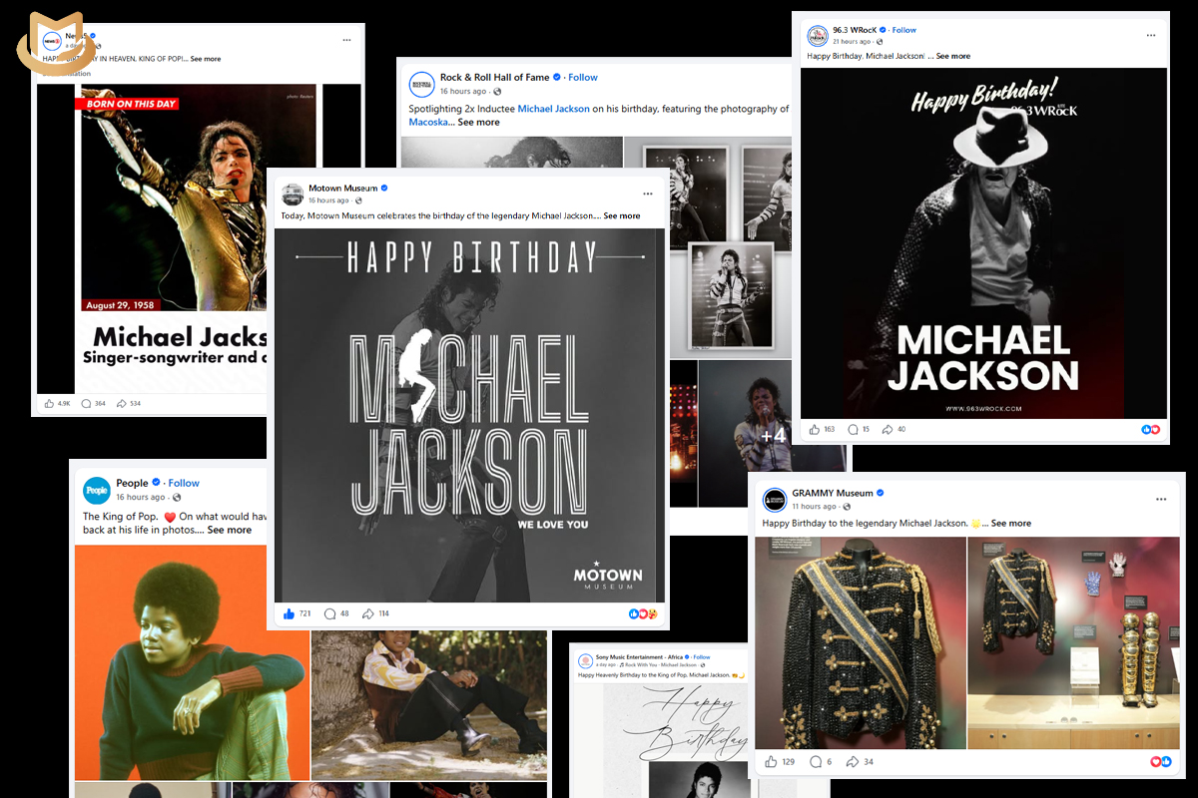Image resolution: width=1198 pixels, height=798 pixels.
Task: View reaction emojis on the 96.3 WRocK post
Action: pyautogui.click(x=1151, y=429)
